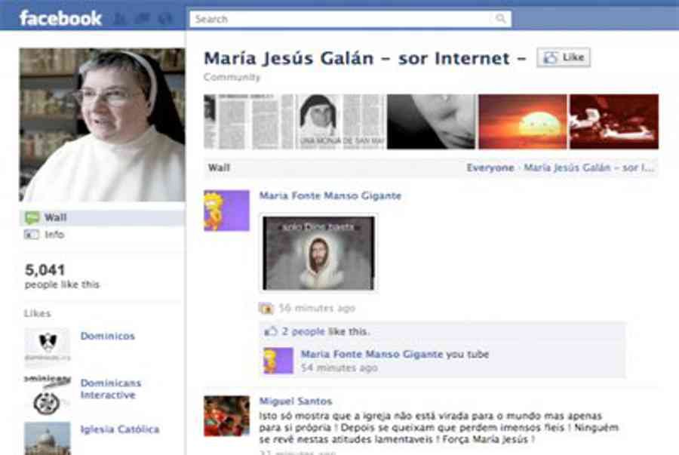679x455 pixels.
Task: Open the page profile photo
Action: (102, 125)
